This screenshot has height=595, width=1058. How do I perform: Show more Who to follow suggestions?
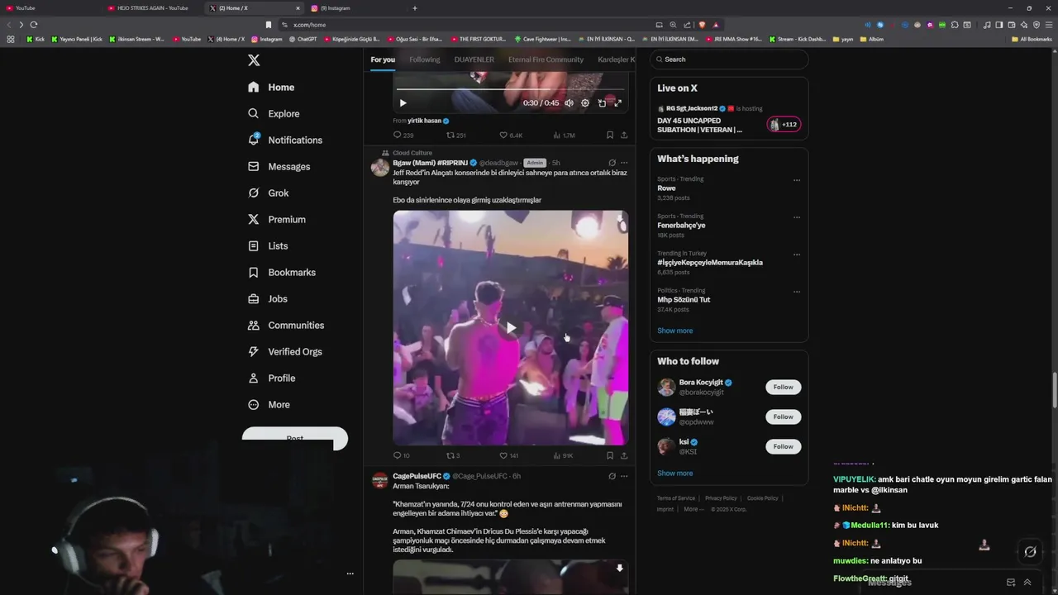(x=675, y=474)
